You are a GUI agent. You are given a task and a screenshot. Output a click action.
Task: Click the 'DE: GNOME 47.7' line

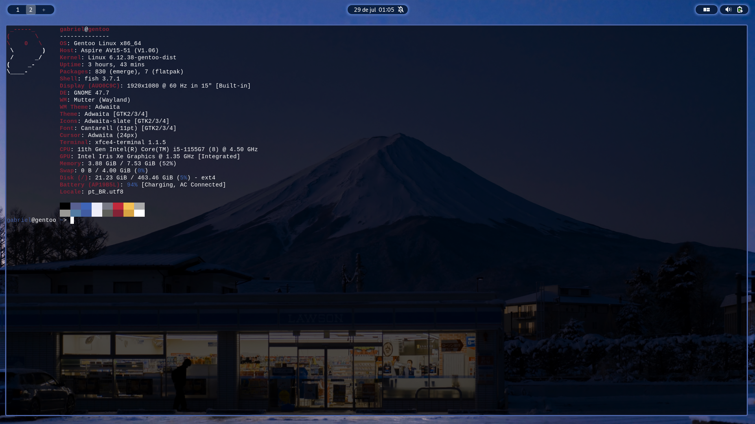click(85, 93)
